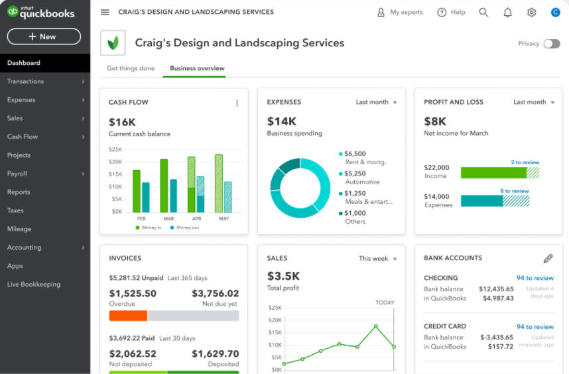Open My experts person icon
Image resolution: width=569 pixels, height=374 pixels.
click(x=381, y=13)
